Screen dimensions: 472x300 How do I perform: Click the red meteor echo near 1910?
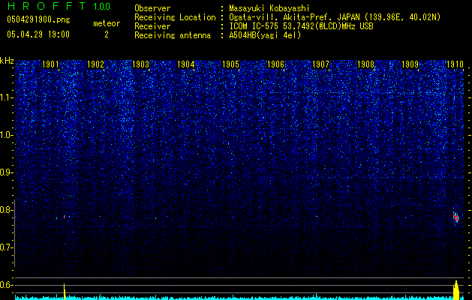coord(455,216)
